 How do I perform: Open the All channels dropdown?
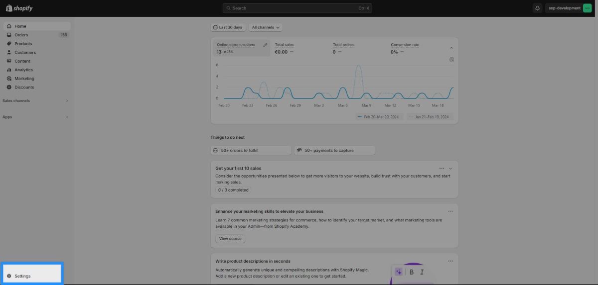(x=266, y=27)
